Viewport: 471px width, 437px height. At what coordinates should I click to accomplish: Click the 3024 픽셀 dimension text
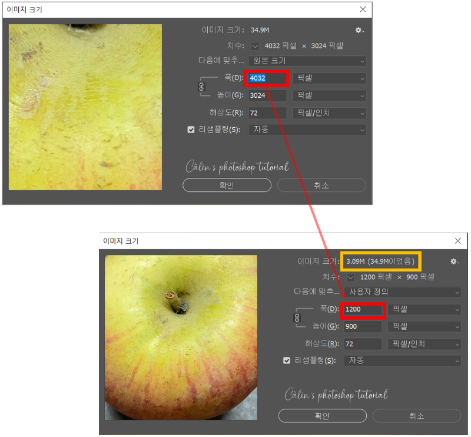[x=327, y=46]
